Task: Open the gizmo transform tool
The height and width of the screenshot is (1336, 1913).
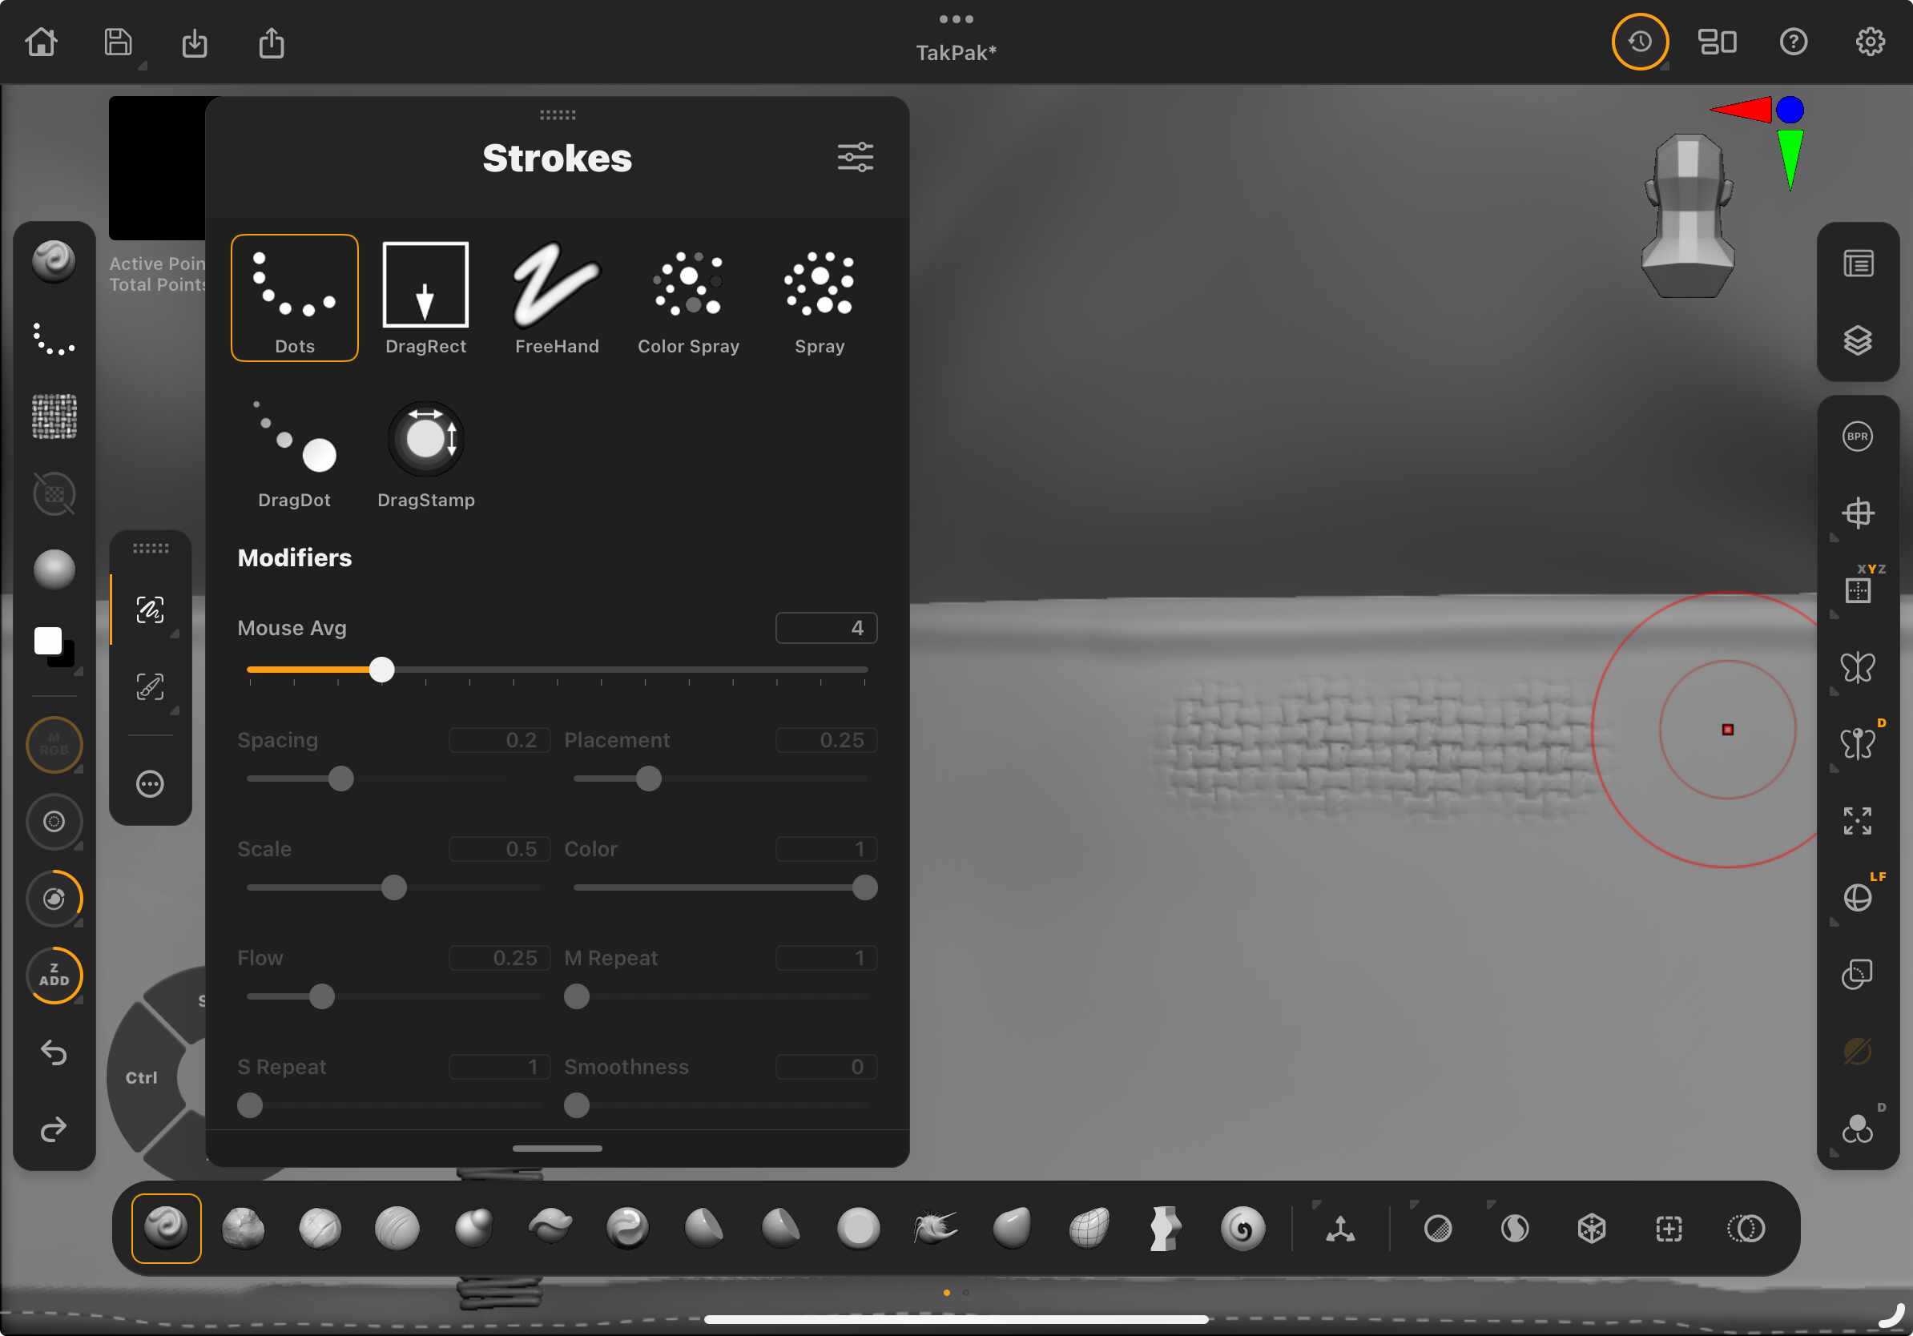Action: (x=1339, y=1229)
